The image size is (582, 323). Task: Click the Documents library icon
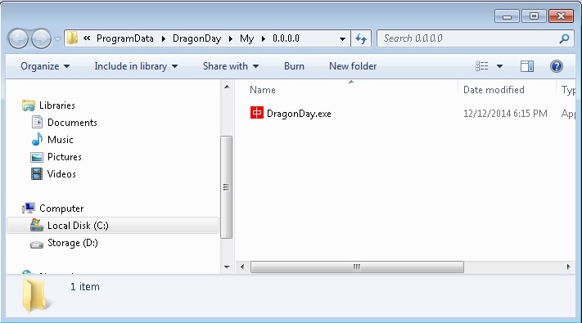click(37, 122)
